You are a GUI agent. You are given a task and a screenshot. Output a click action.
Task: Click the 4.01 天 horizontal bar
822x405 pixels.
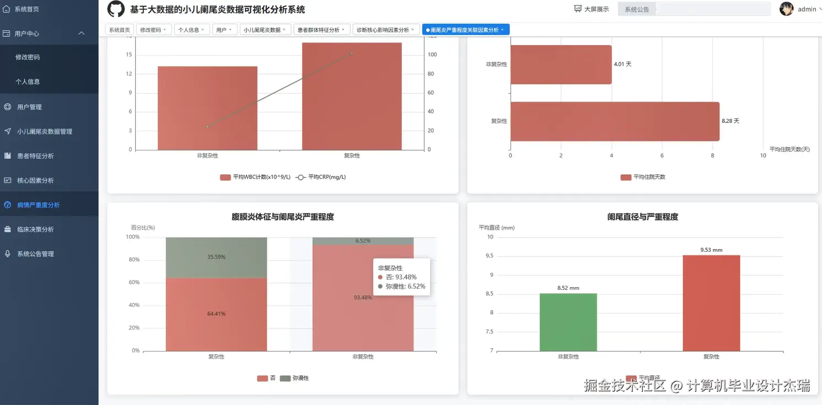pyautogui.click(x=561, y=64)
